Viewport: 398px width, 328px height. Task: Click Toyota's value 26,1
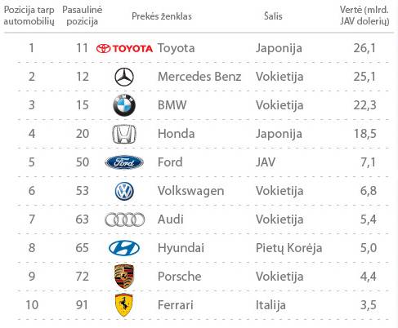point(364,48)
